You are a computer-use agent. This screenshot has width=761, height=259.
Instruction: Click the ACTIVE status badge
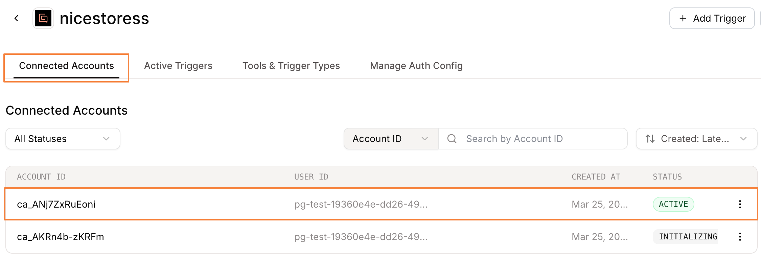[673, 204]
